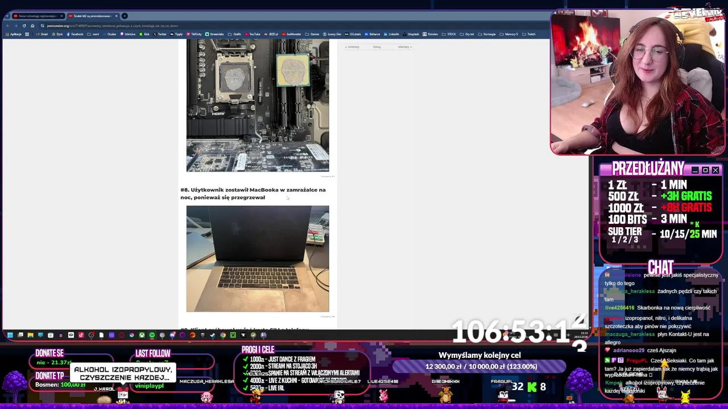Open the Aplikacje bookmark

tap(14, 34)
